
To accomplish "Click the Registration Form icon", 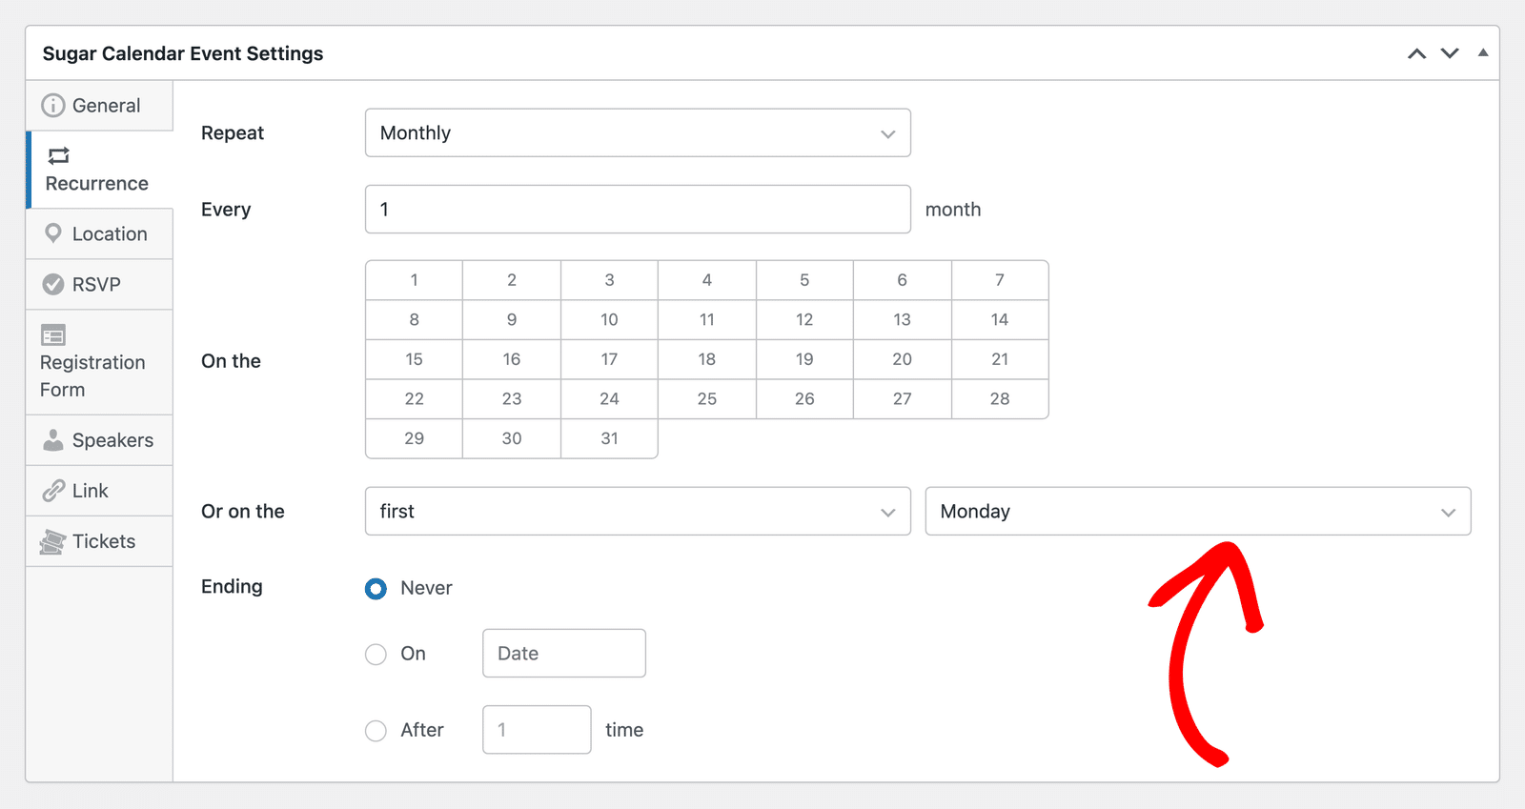I will click(53, 335).
